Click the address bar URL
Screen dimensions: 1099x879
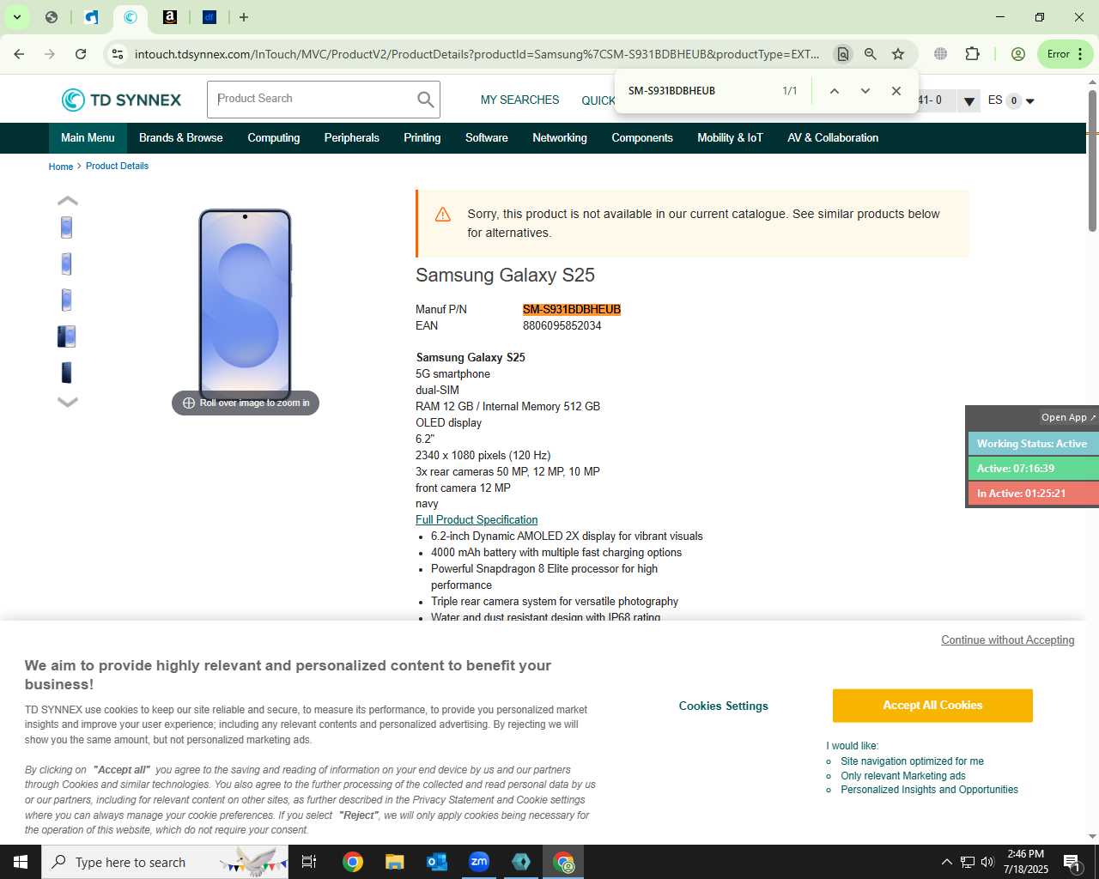(x=477, y=54)
